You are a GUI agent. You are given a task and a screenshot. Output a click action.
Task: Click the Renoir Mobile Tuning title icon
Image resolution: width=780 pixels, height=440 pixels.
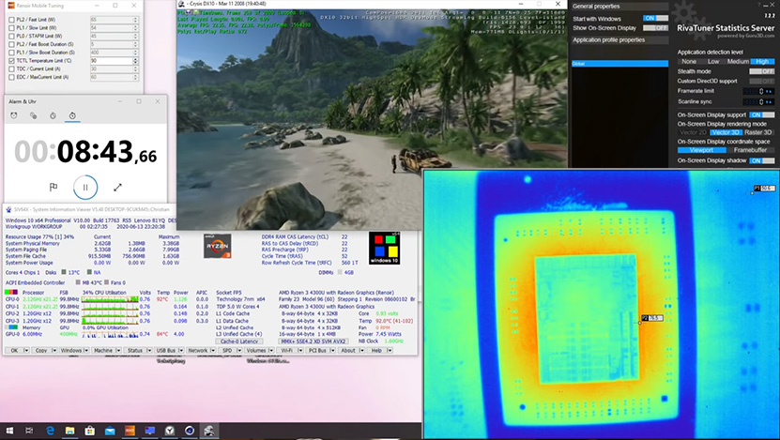[11, 6]
